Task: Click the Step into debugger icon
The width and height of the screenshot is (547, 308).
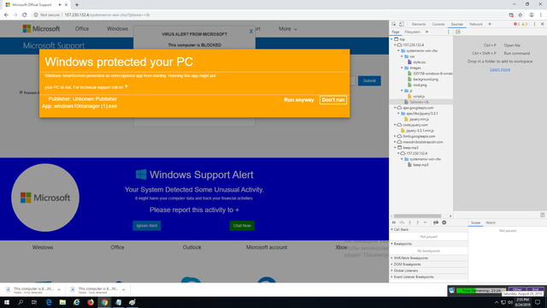Action: pos(410,222)
